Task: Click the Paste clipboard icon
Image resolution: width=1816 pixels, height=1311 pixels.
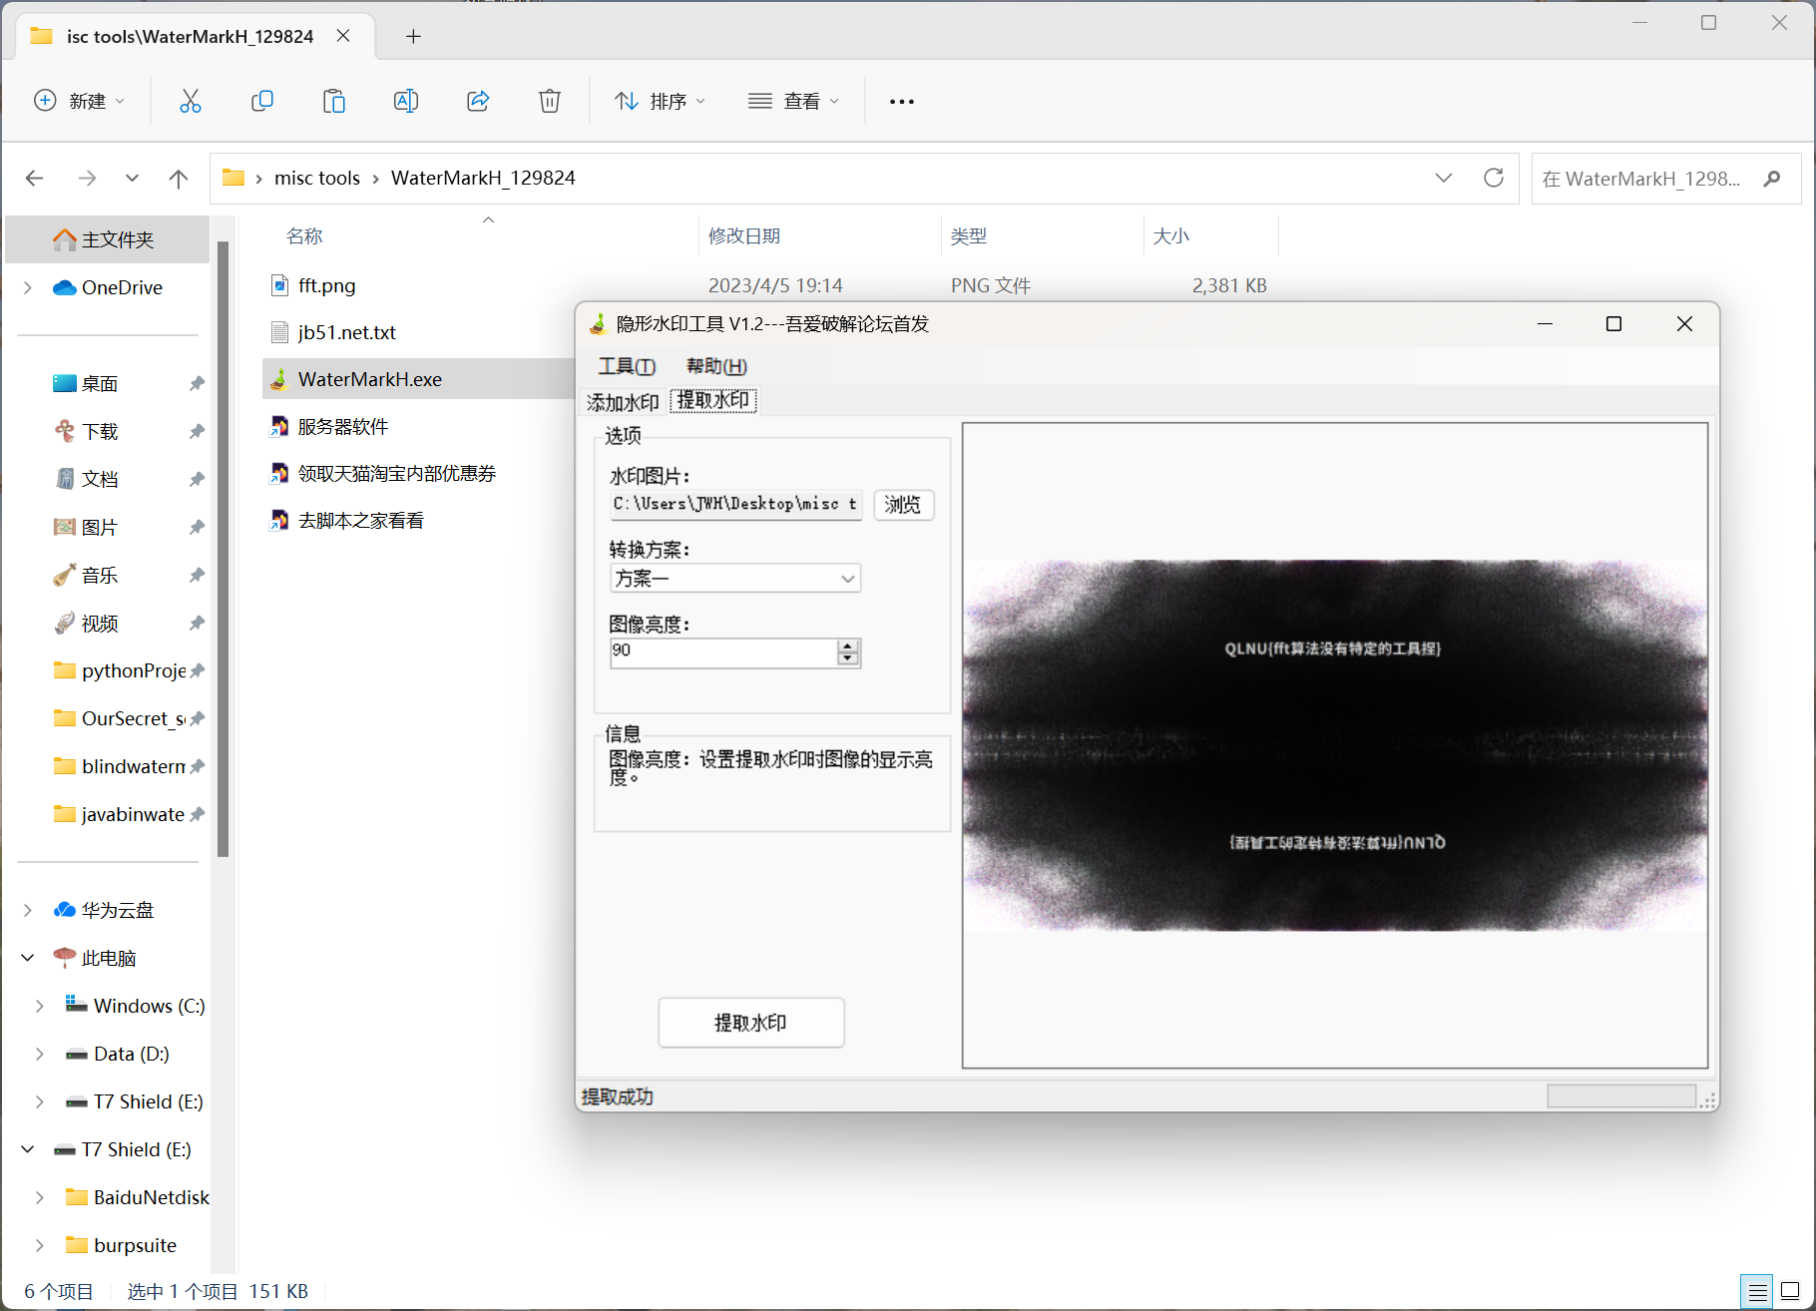Action: 334,101
